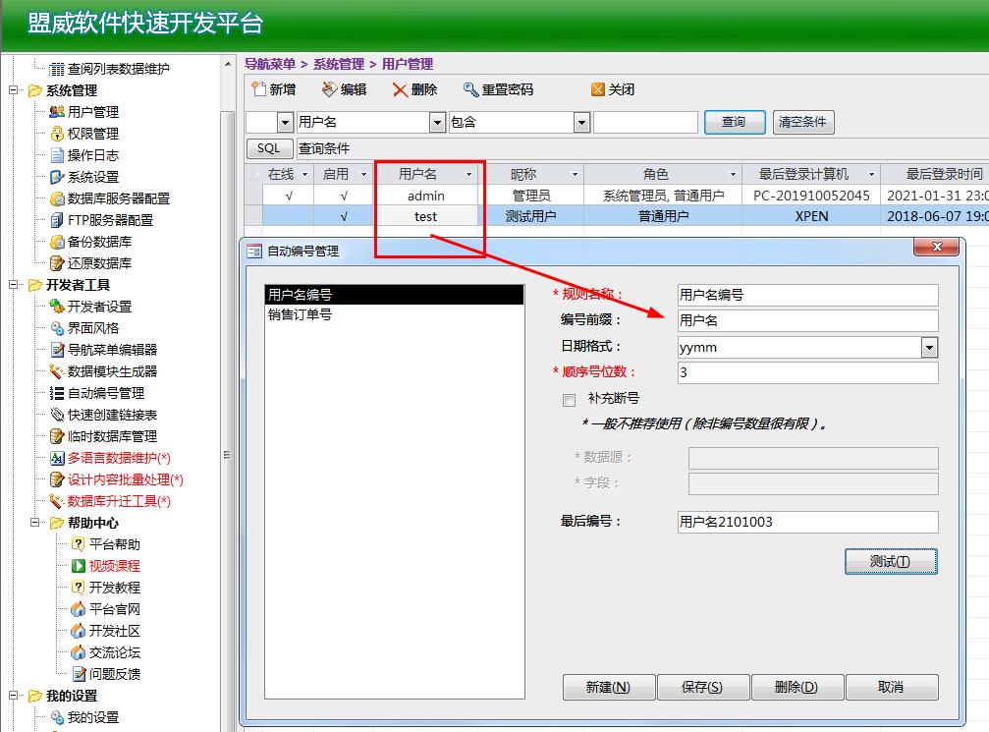The image size is (989, 732).
Task: Open 导航菜单 breadcrumb item
Action: pos(269,64)
